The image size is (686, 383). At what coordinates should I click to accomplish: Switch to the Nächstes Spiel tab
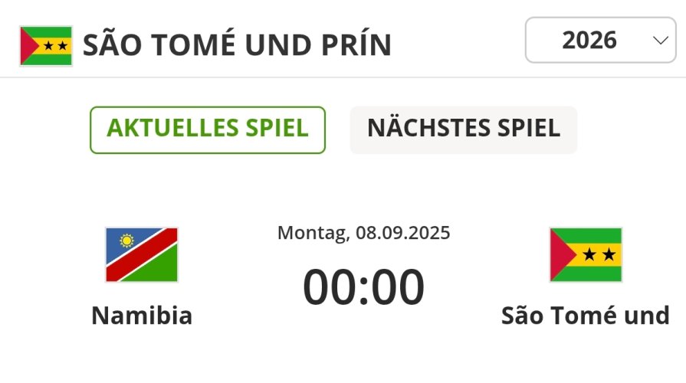(x=464, y=130)
